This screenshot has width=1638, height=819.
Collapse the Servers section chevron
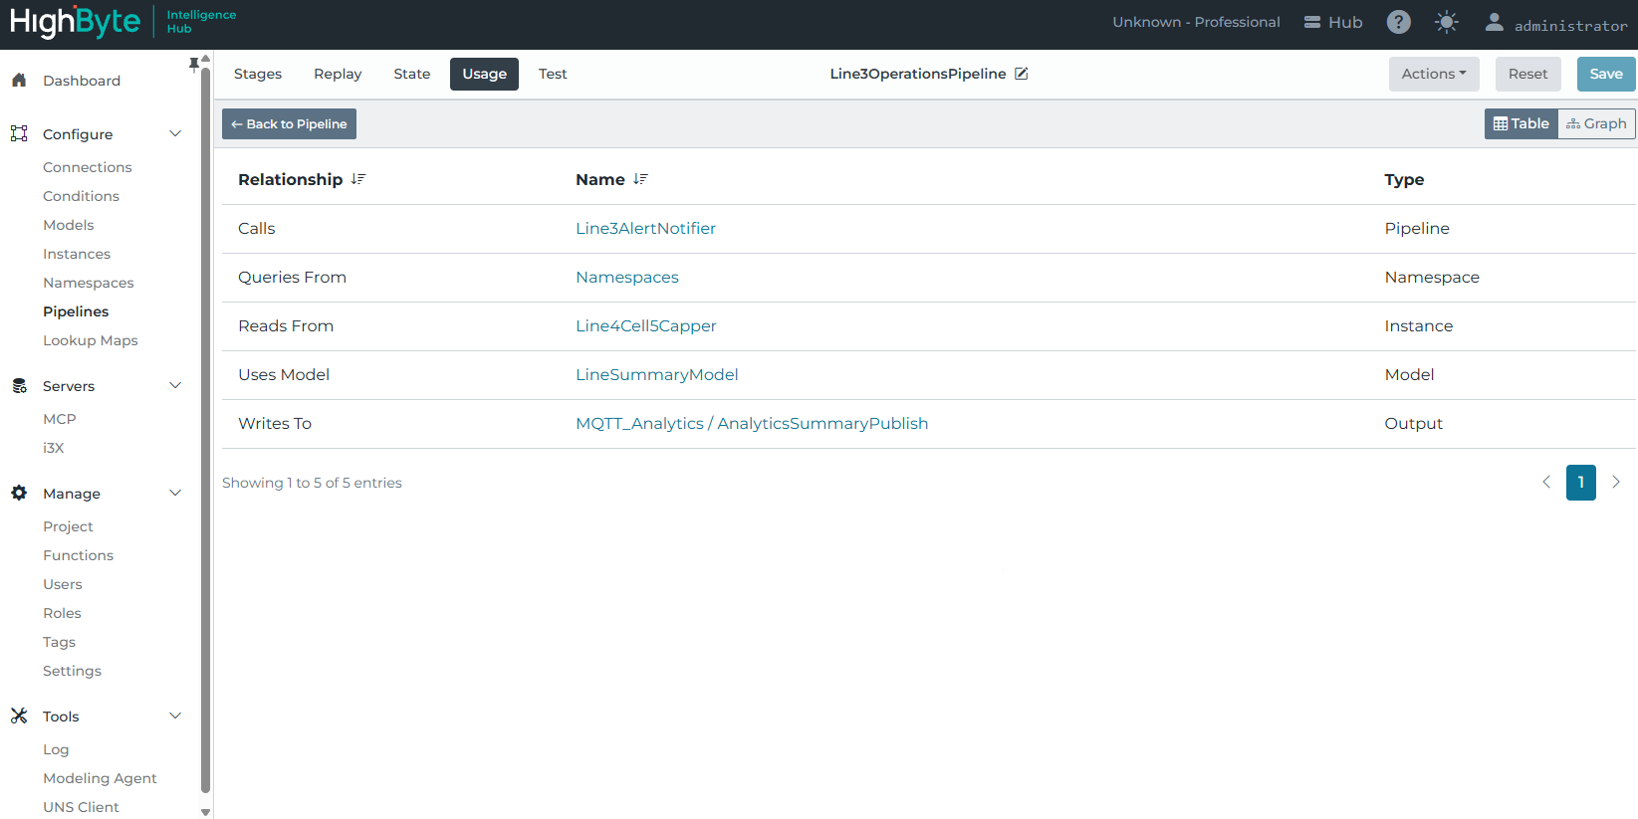(175, 386)
